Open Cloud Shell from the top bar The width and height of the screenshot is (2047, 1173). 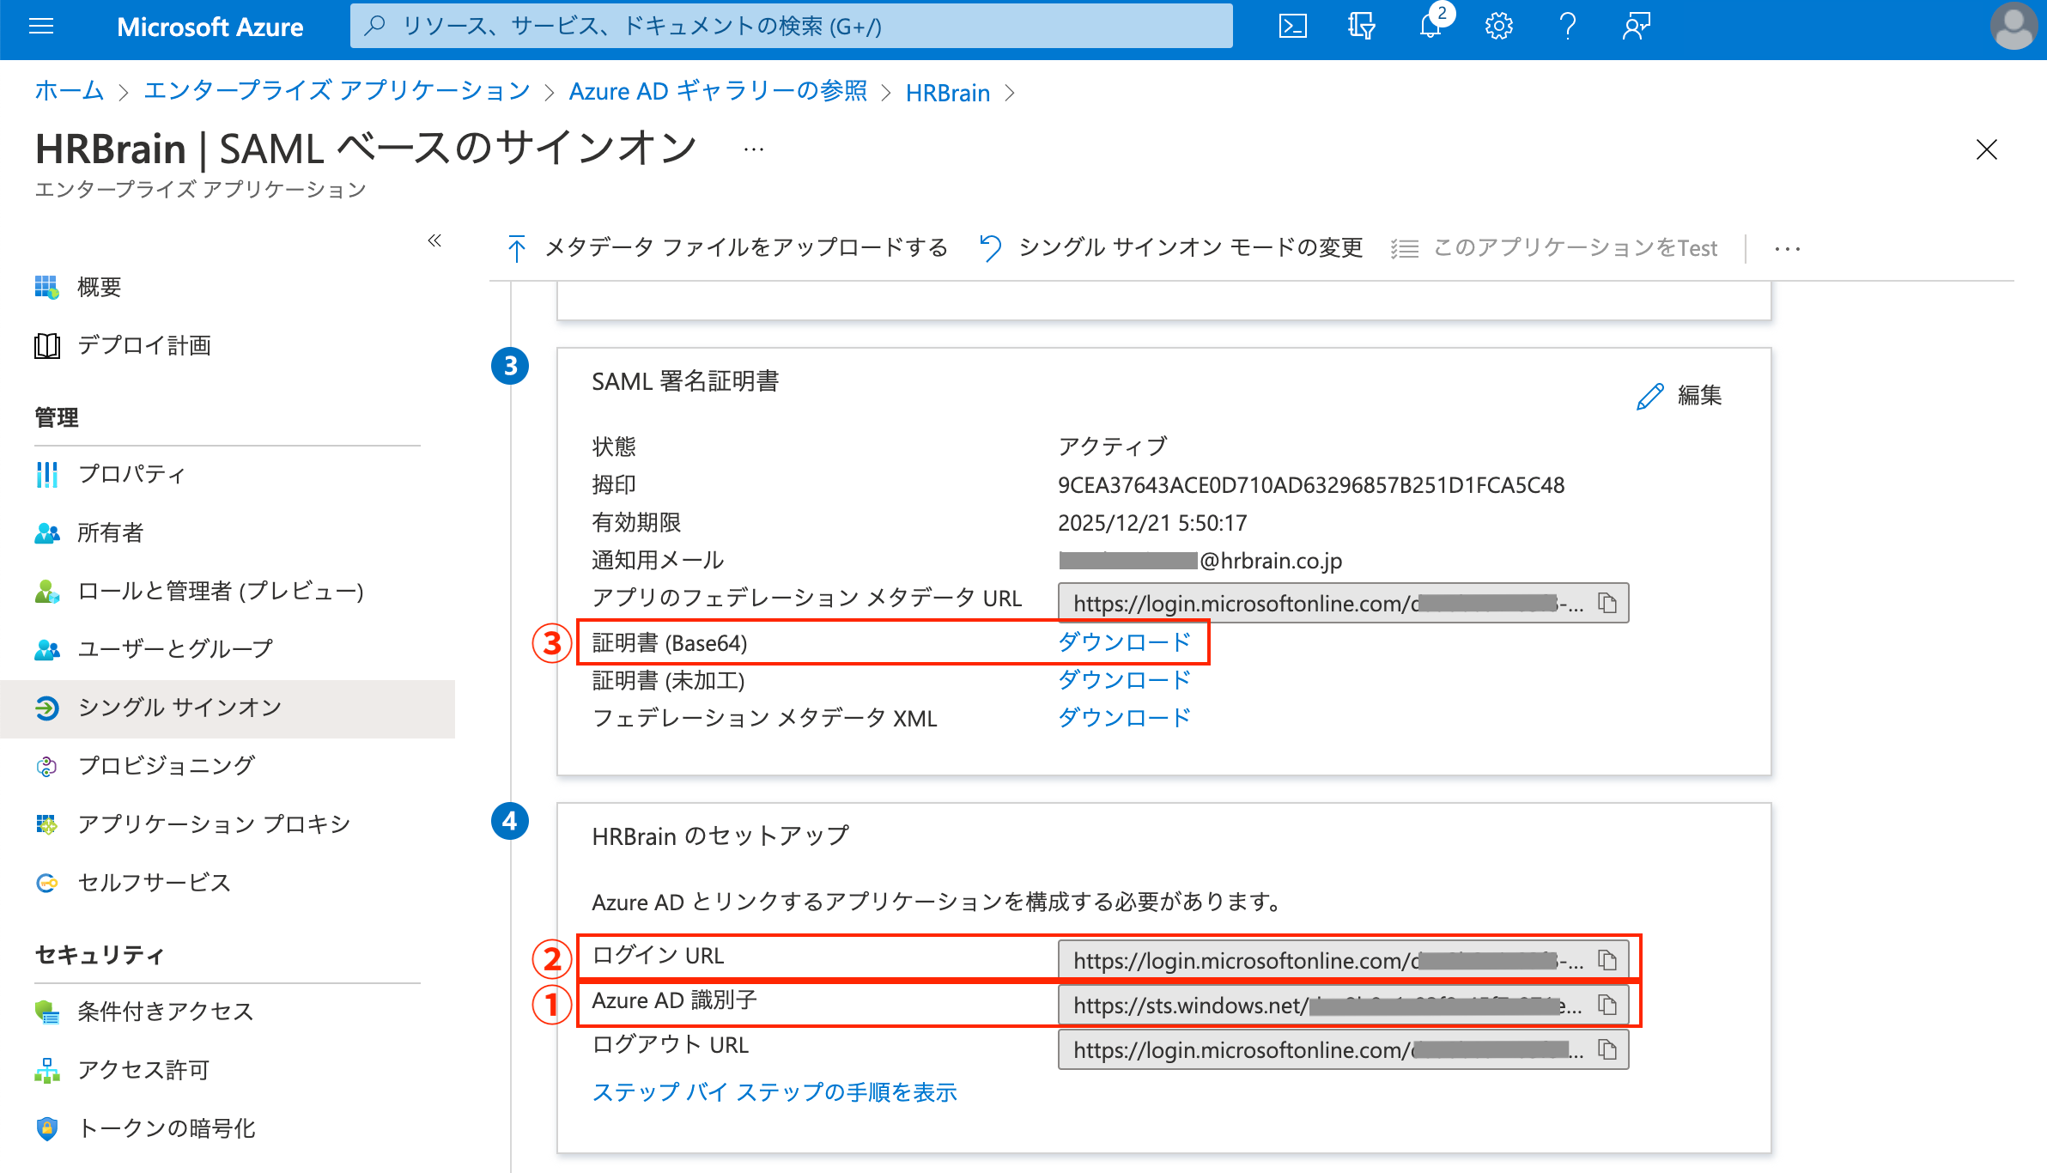click(1292, 27)
